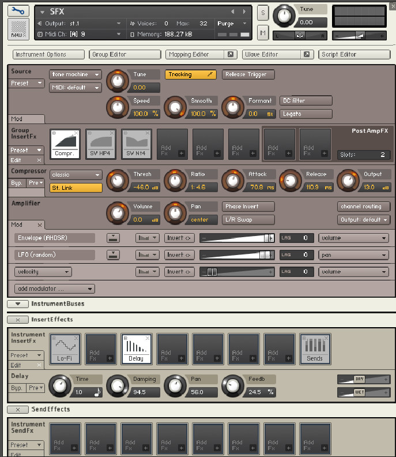This screenshot has height=457, width=396.
Task: Click the velocity modulation intensity slider
Action: [237, 272]
